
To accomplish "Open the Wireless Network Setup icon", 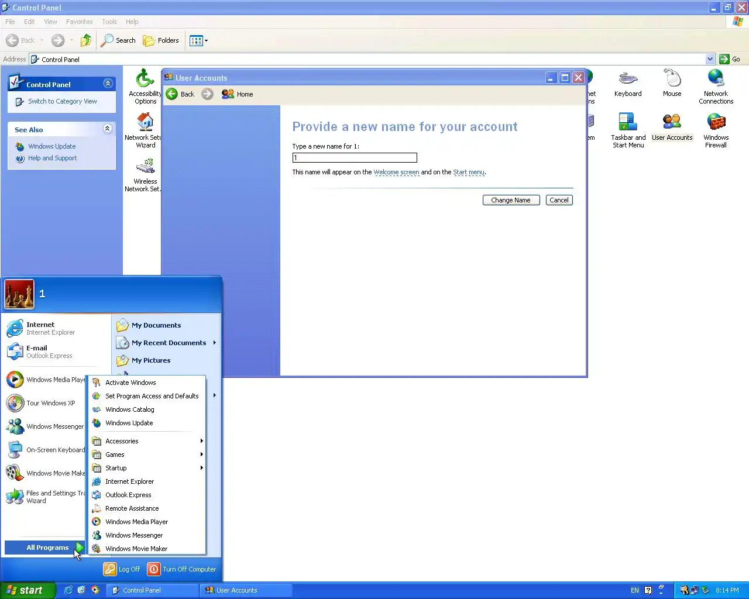I will point(144,174).
